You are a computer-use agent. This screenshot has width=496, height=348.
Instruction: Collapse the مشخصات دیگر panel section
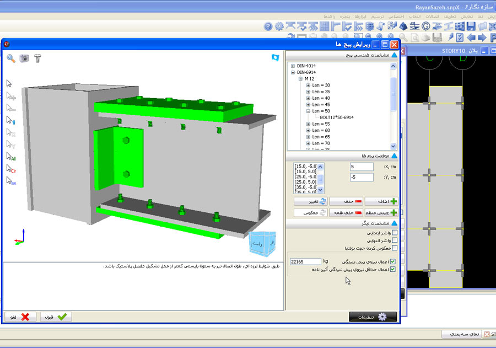point(394,223)
